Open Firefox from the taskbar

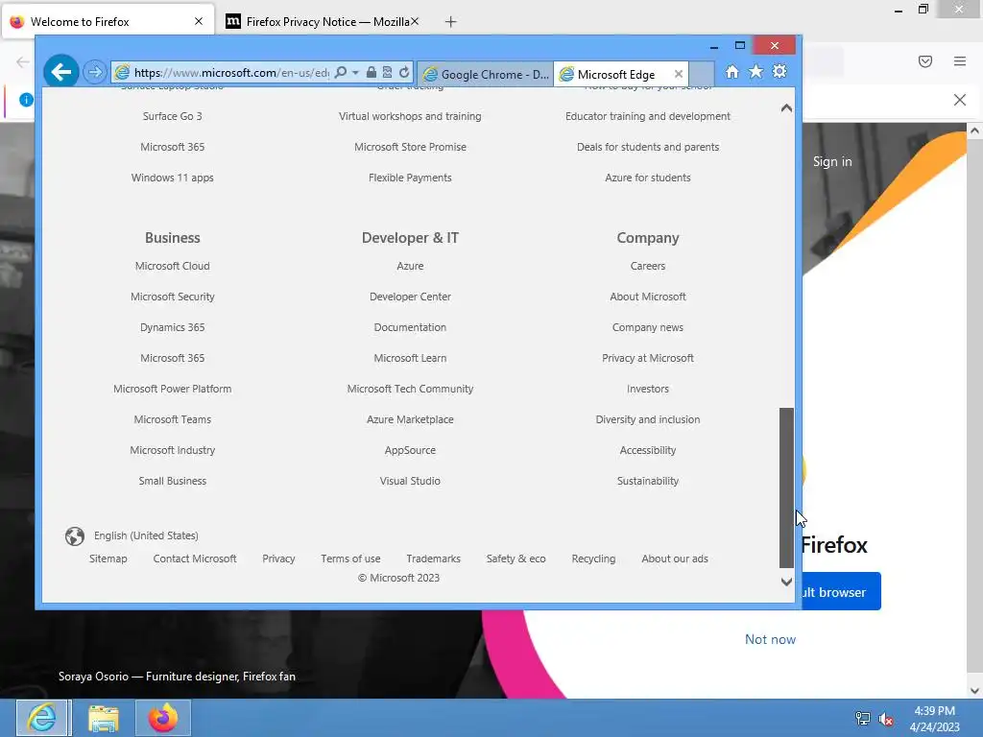[x=163, y=718]
